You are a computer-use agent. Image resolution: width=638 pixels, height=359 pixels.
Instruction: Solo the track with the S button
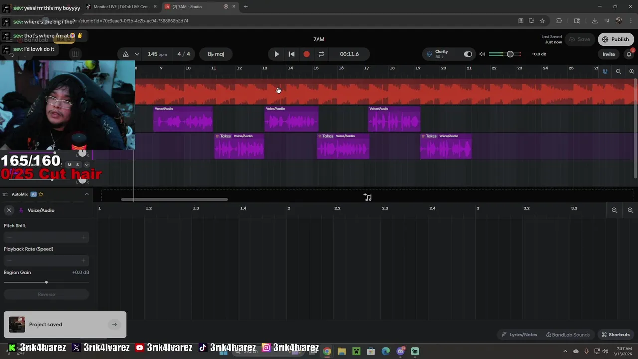(77, 165)
